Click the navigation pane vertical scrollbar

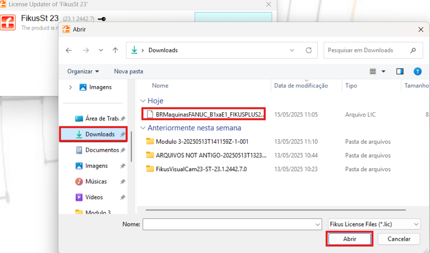131,147
